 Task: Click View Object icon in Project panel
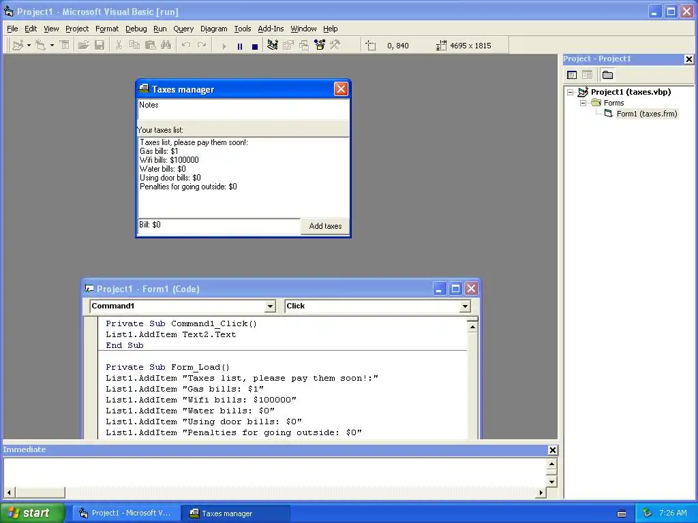point(587,75)
